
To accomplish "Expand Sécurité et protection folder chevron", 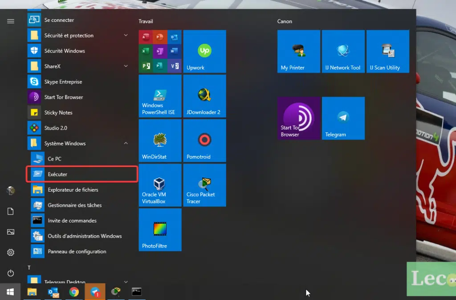I will click(126, 35).
